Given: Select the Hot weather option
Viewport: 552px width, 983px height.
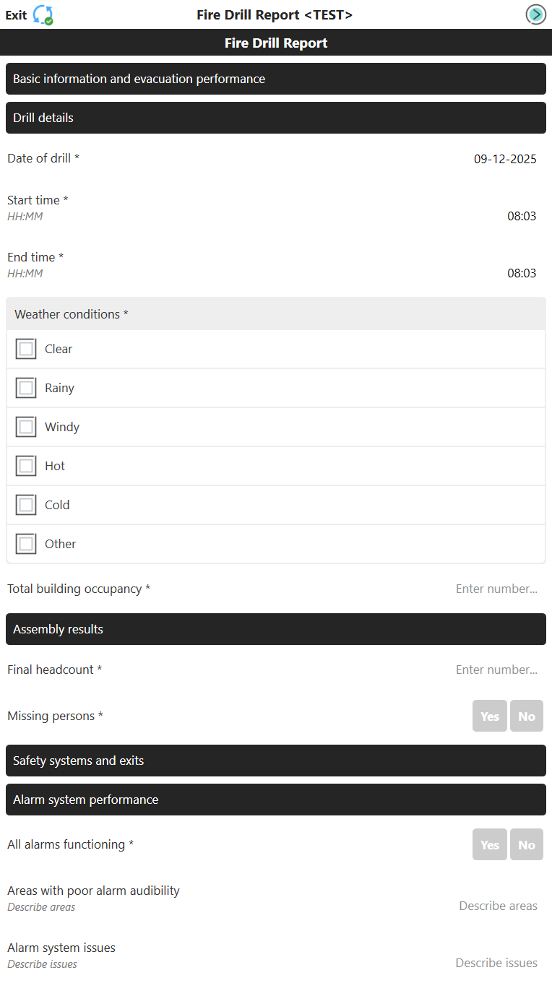Looking at the screenshot, I should (x=26, y=465).
